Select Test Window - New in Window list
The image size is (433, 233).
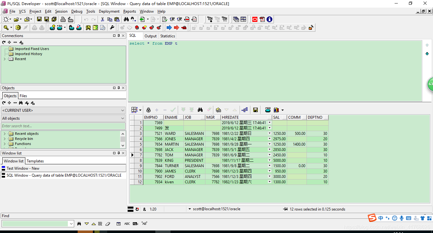click(x=23, y=168)
